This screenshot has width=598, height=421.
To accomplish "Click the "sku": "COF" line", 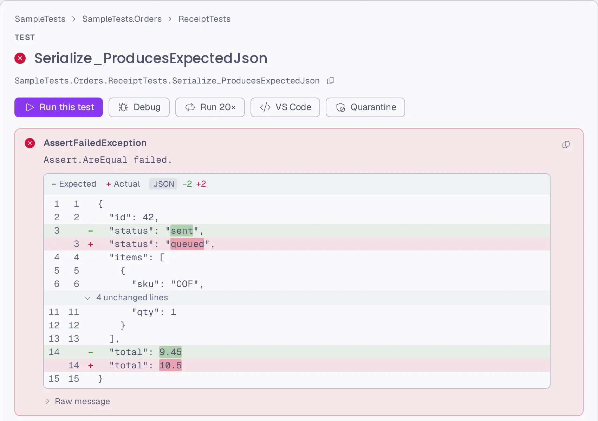I will pos(297,284).
